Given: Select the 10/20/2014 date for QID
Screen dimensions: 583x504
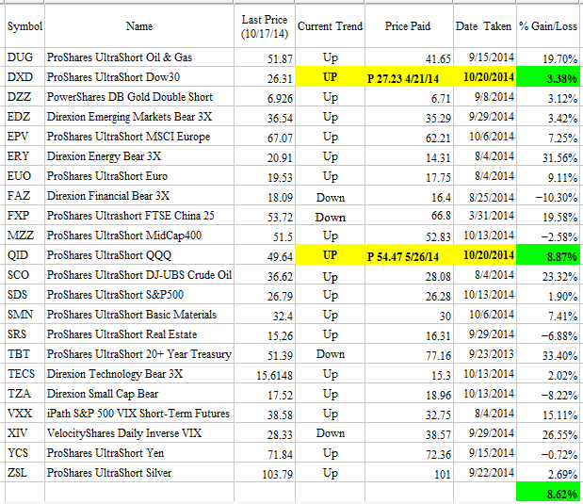Looking at the screenshot, I should pos(484,255).
